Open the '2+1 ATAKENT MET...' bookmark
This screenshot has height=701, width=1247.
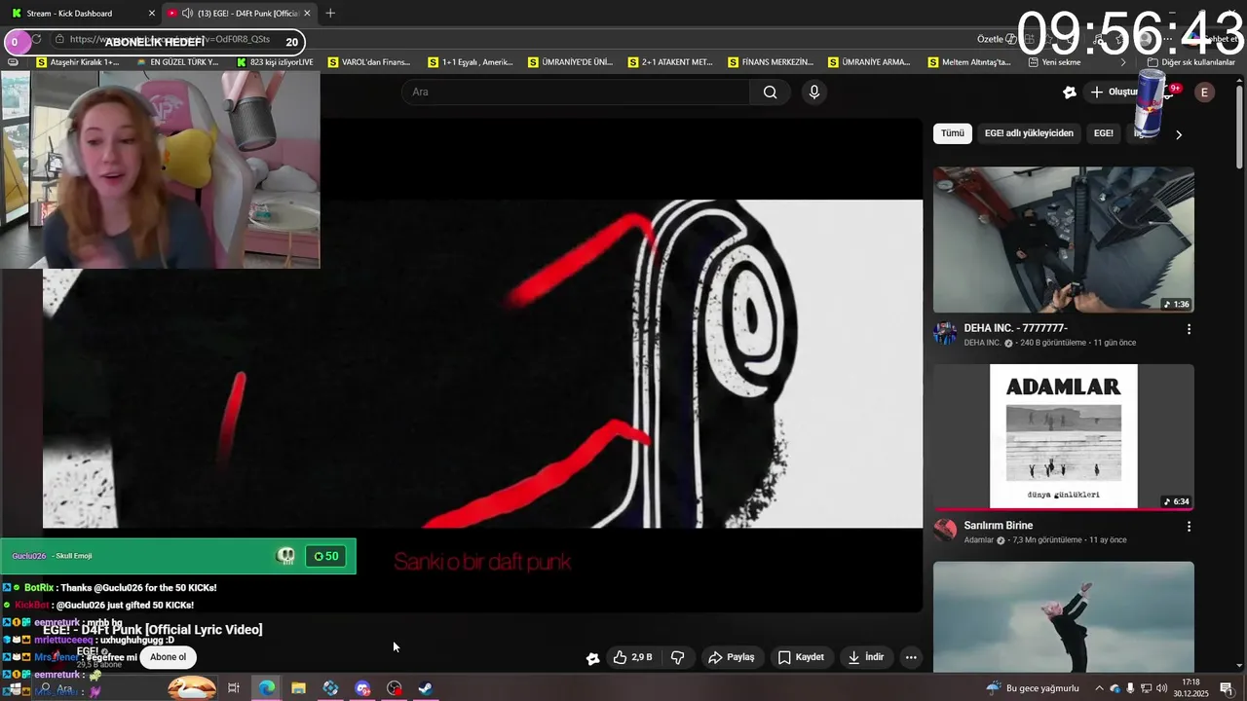[x=670, y=62]
